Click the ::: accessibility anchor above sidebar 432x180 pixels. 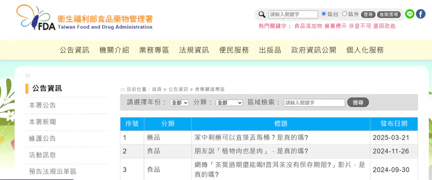pyautogui.click(x=27, y=76)
